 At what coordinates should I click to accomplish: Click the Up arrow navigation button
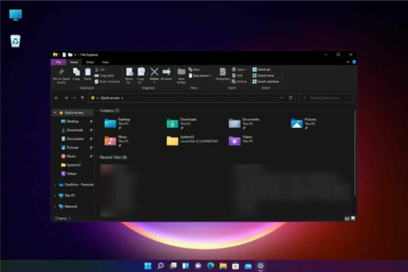(x=82, y=98)
